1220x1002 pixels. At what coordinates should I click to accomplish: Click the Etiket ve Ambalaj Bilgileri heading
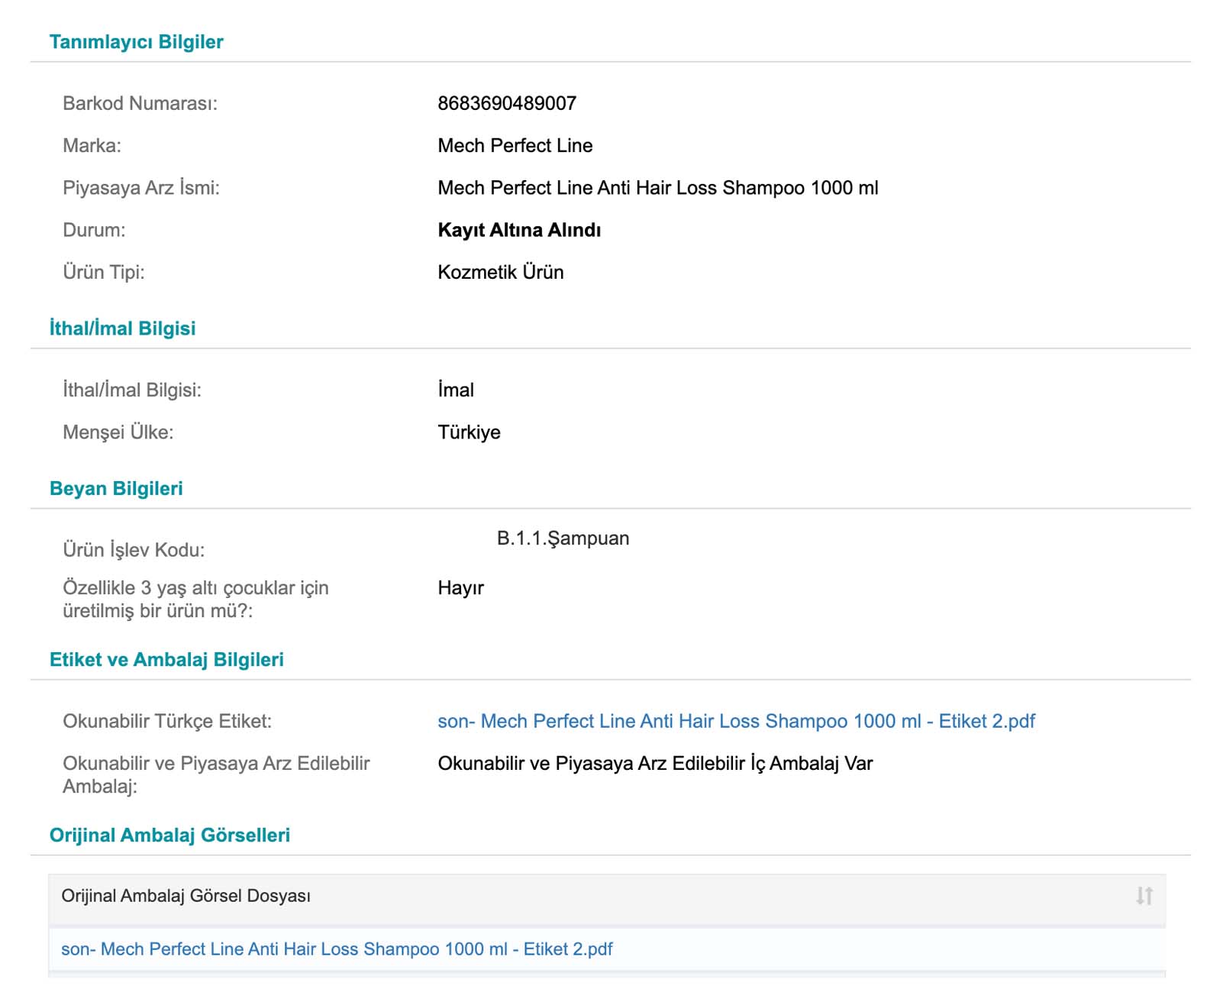pos(166,660)
